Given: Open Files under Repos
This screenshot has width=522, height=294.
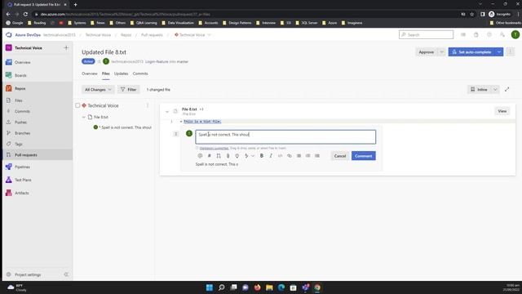Looking at the screenshot, I should click(x=38, y=100).
